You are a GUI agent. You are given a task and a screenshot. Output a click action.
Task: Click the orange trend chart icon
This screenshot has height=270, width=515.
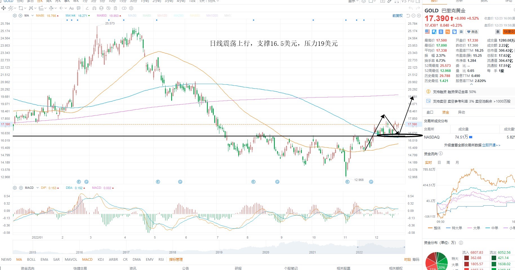(448, 32)
